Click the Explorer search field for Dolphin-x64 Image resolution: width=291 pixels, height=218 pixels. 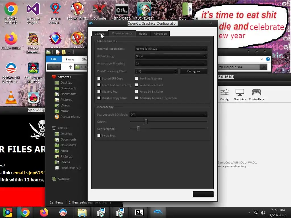[239, 67]
